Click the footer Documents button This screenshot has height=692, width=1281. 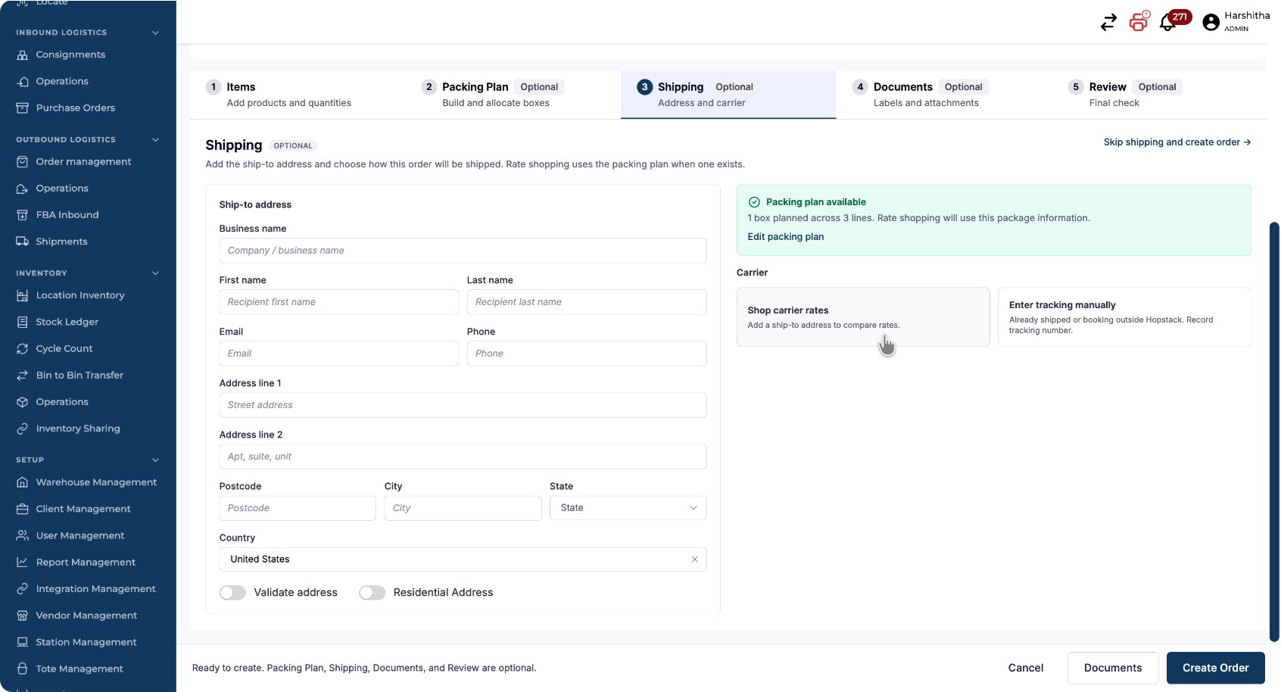pos(1112,668)
